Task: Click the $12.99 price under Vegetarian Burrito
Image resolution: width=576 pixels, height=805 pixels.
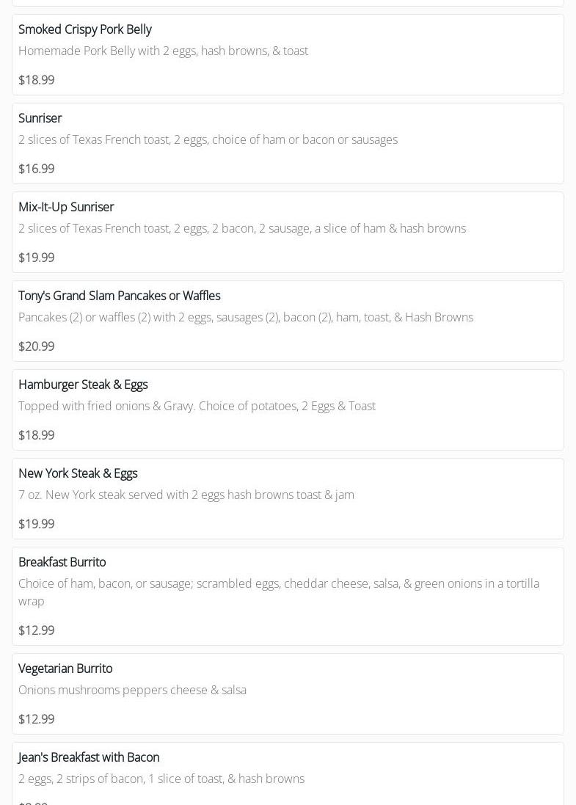Action: 37,719
